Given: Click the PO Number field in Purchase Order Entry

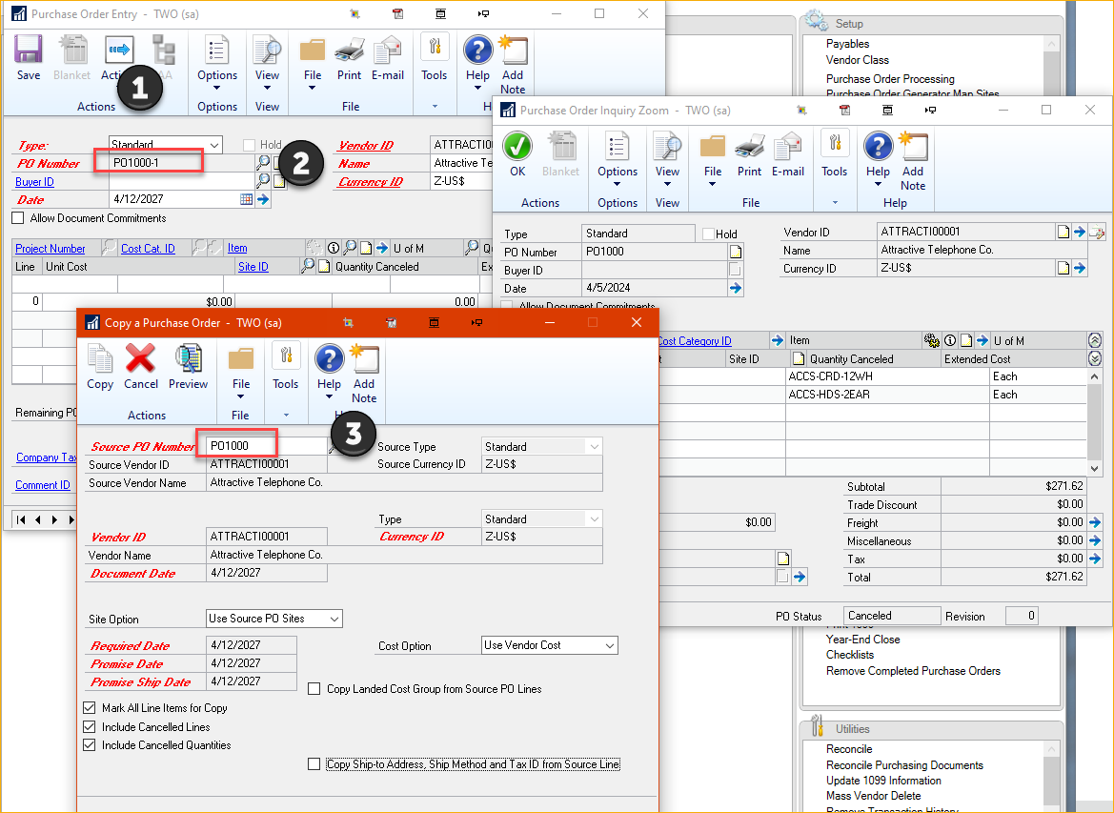Looking at the screenshot, I should (x=181, y=163).
